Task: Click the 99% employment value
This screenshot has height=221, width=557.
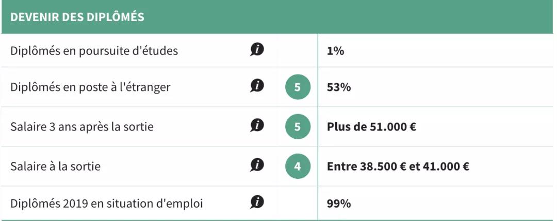Action: click(339, 204)
